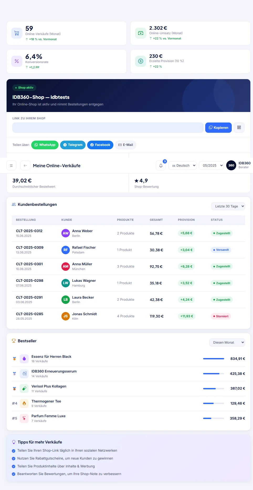Click the RF avatar of Rafael Fischer
Viewport: 253px width, 490px height.
[66, 250]
